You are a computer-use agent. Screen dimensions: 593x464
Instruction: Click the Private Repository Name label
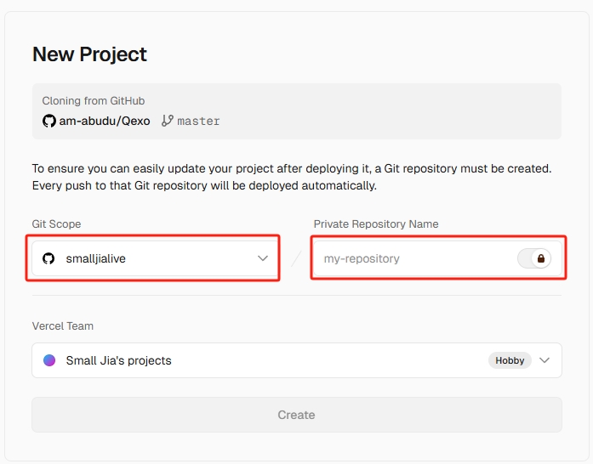(376, 224)
